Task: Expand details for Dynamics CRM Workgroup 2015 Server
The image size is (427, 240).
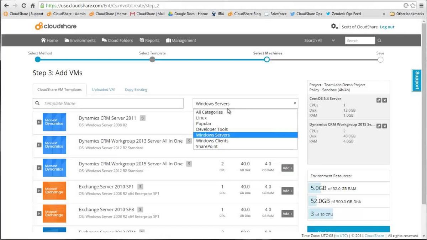Action: 39,168
